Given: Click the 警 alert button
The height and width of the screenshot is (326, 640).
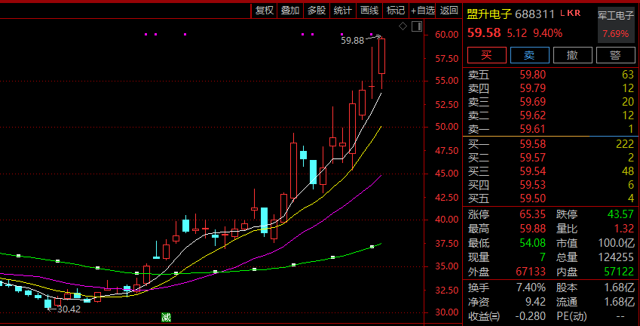Looking at the screenshot, I should tap(615, 55).
